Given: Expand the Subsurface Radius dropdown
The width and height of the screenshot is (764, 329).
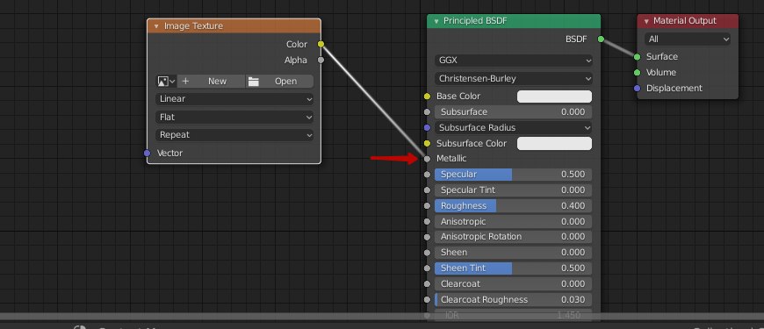Looking at the screenshot, I should point(513,128).
